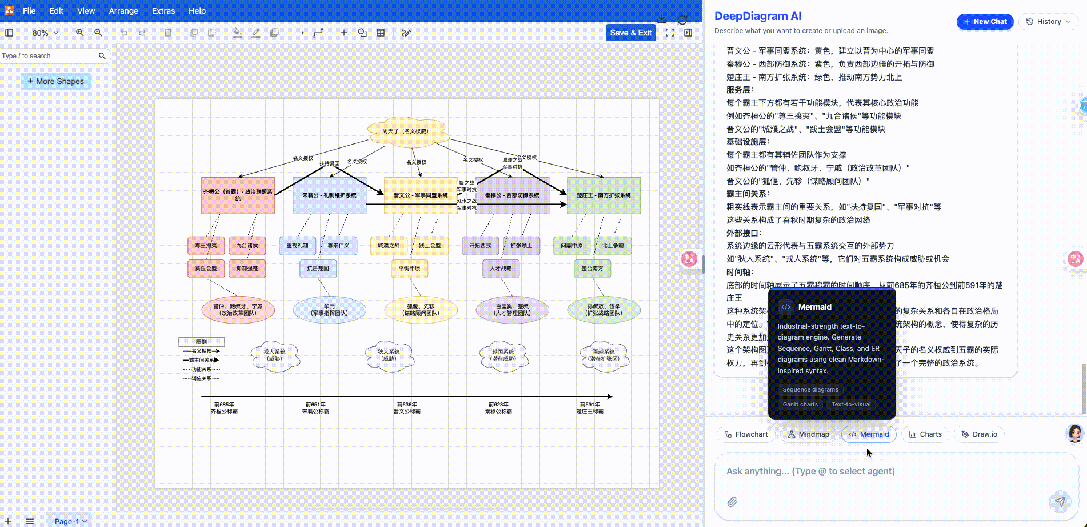Switch to the Mermaid agent tab

point(868,434)
